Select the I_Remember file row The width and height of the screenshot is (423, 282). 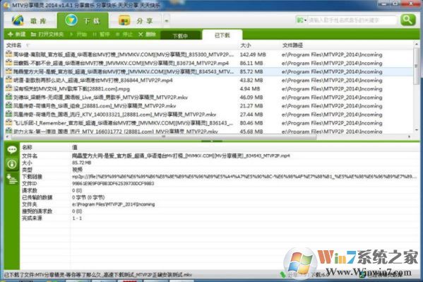tap(123, 123)
